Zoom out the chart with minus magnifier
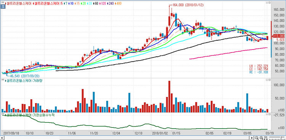 [257, 138]
